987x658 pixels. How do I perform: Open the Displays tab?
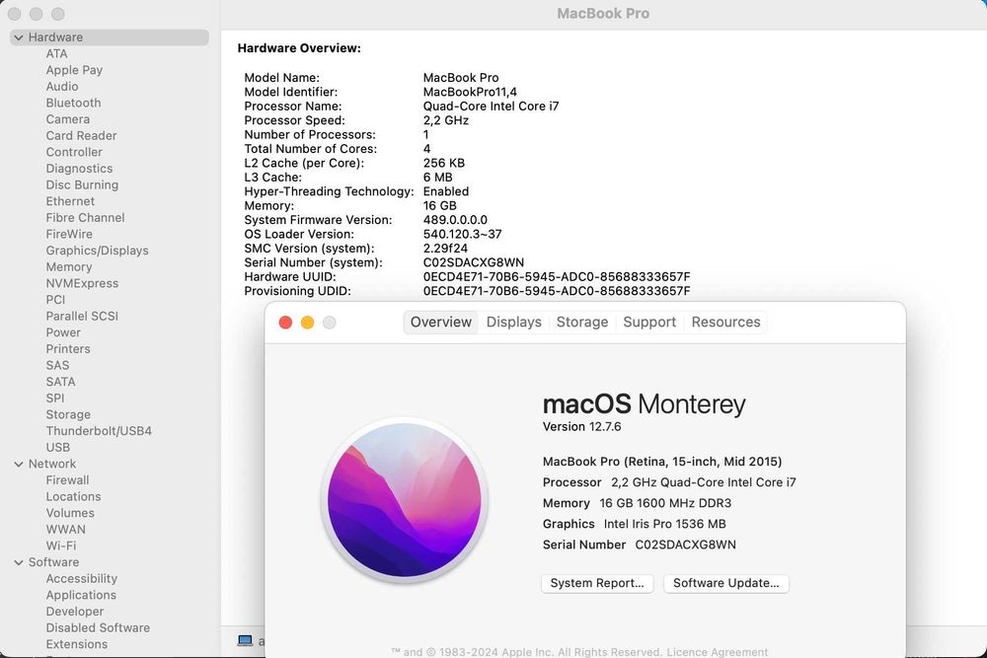tap(513, 322)
